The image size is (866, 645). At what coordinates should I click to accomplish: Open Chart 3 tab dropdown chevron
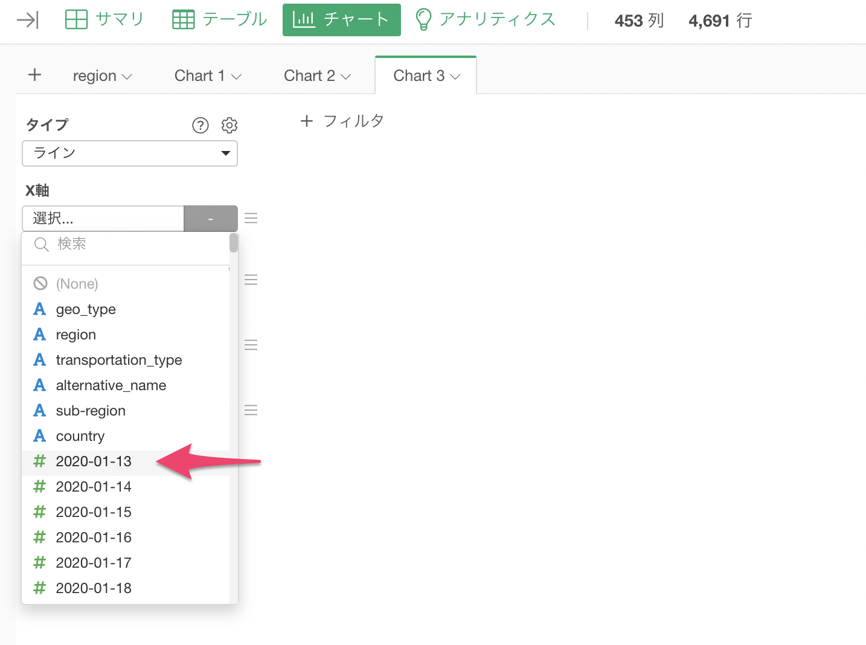455,77
